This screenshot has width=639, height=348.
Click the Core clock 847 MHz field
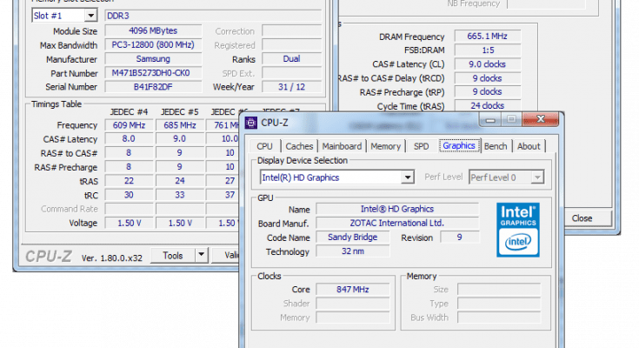[353, 290]
